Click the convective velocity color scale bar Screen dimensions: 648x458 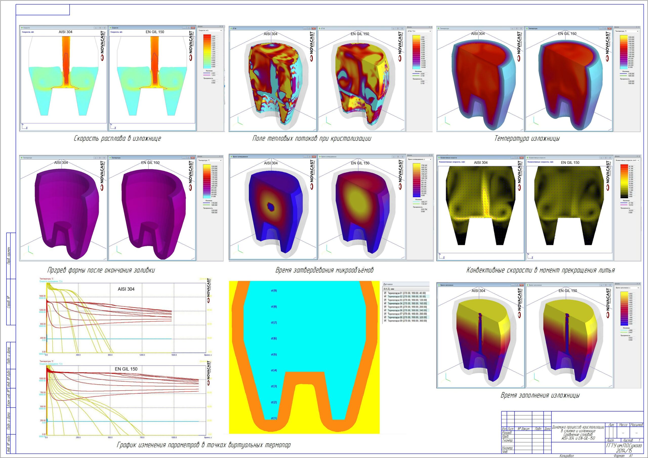tap(624, 181)
